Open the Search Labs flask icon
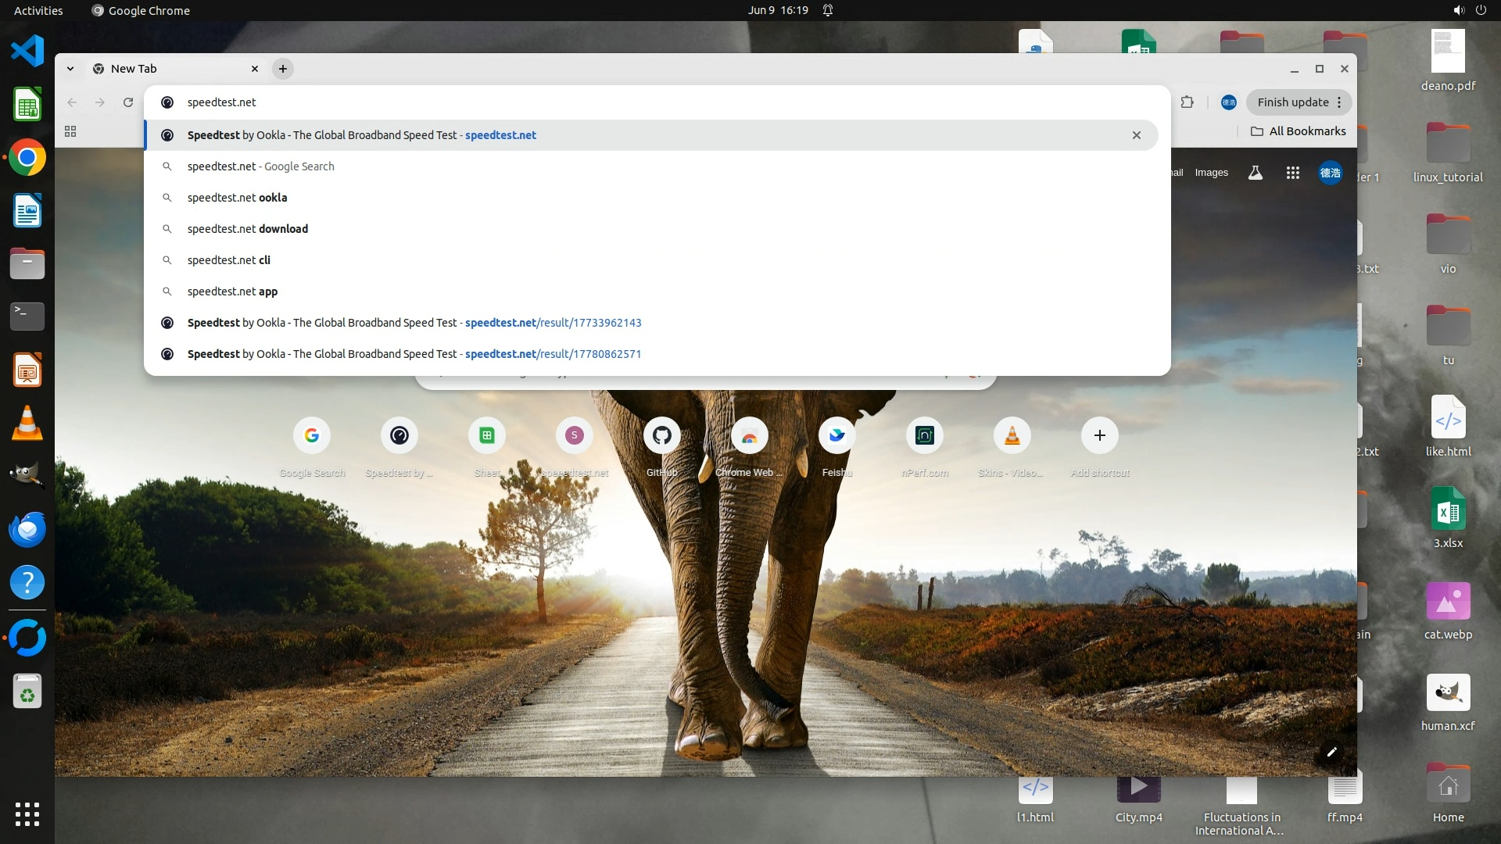The image size is (1501, 844). (x=1255, y=173)
